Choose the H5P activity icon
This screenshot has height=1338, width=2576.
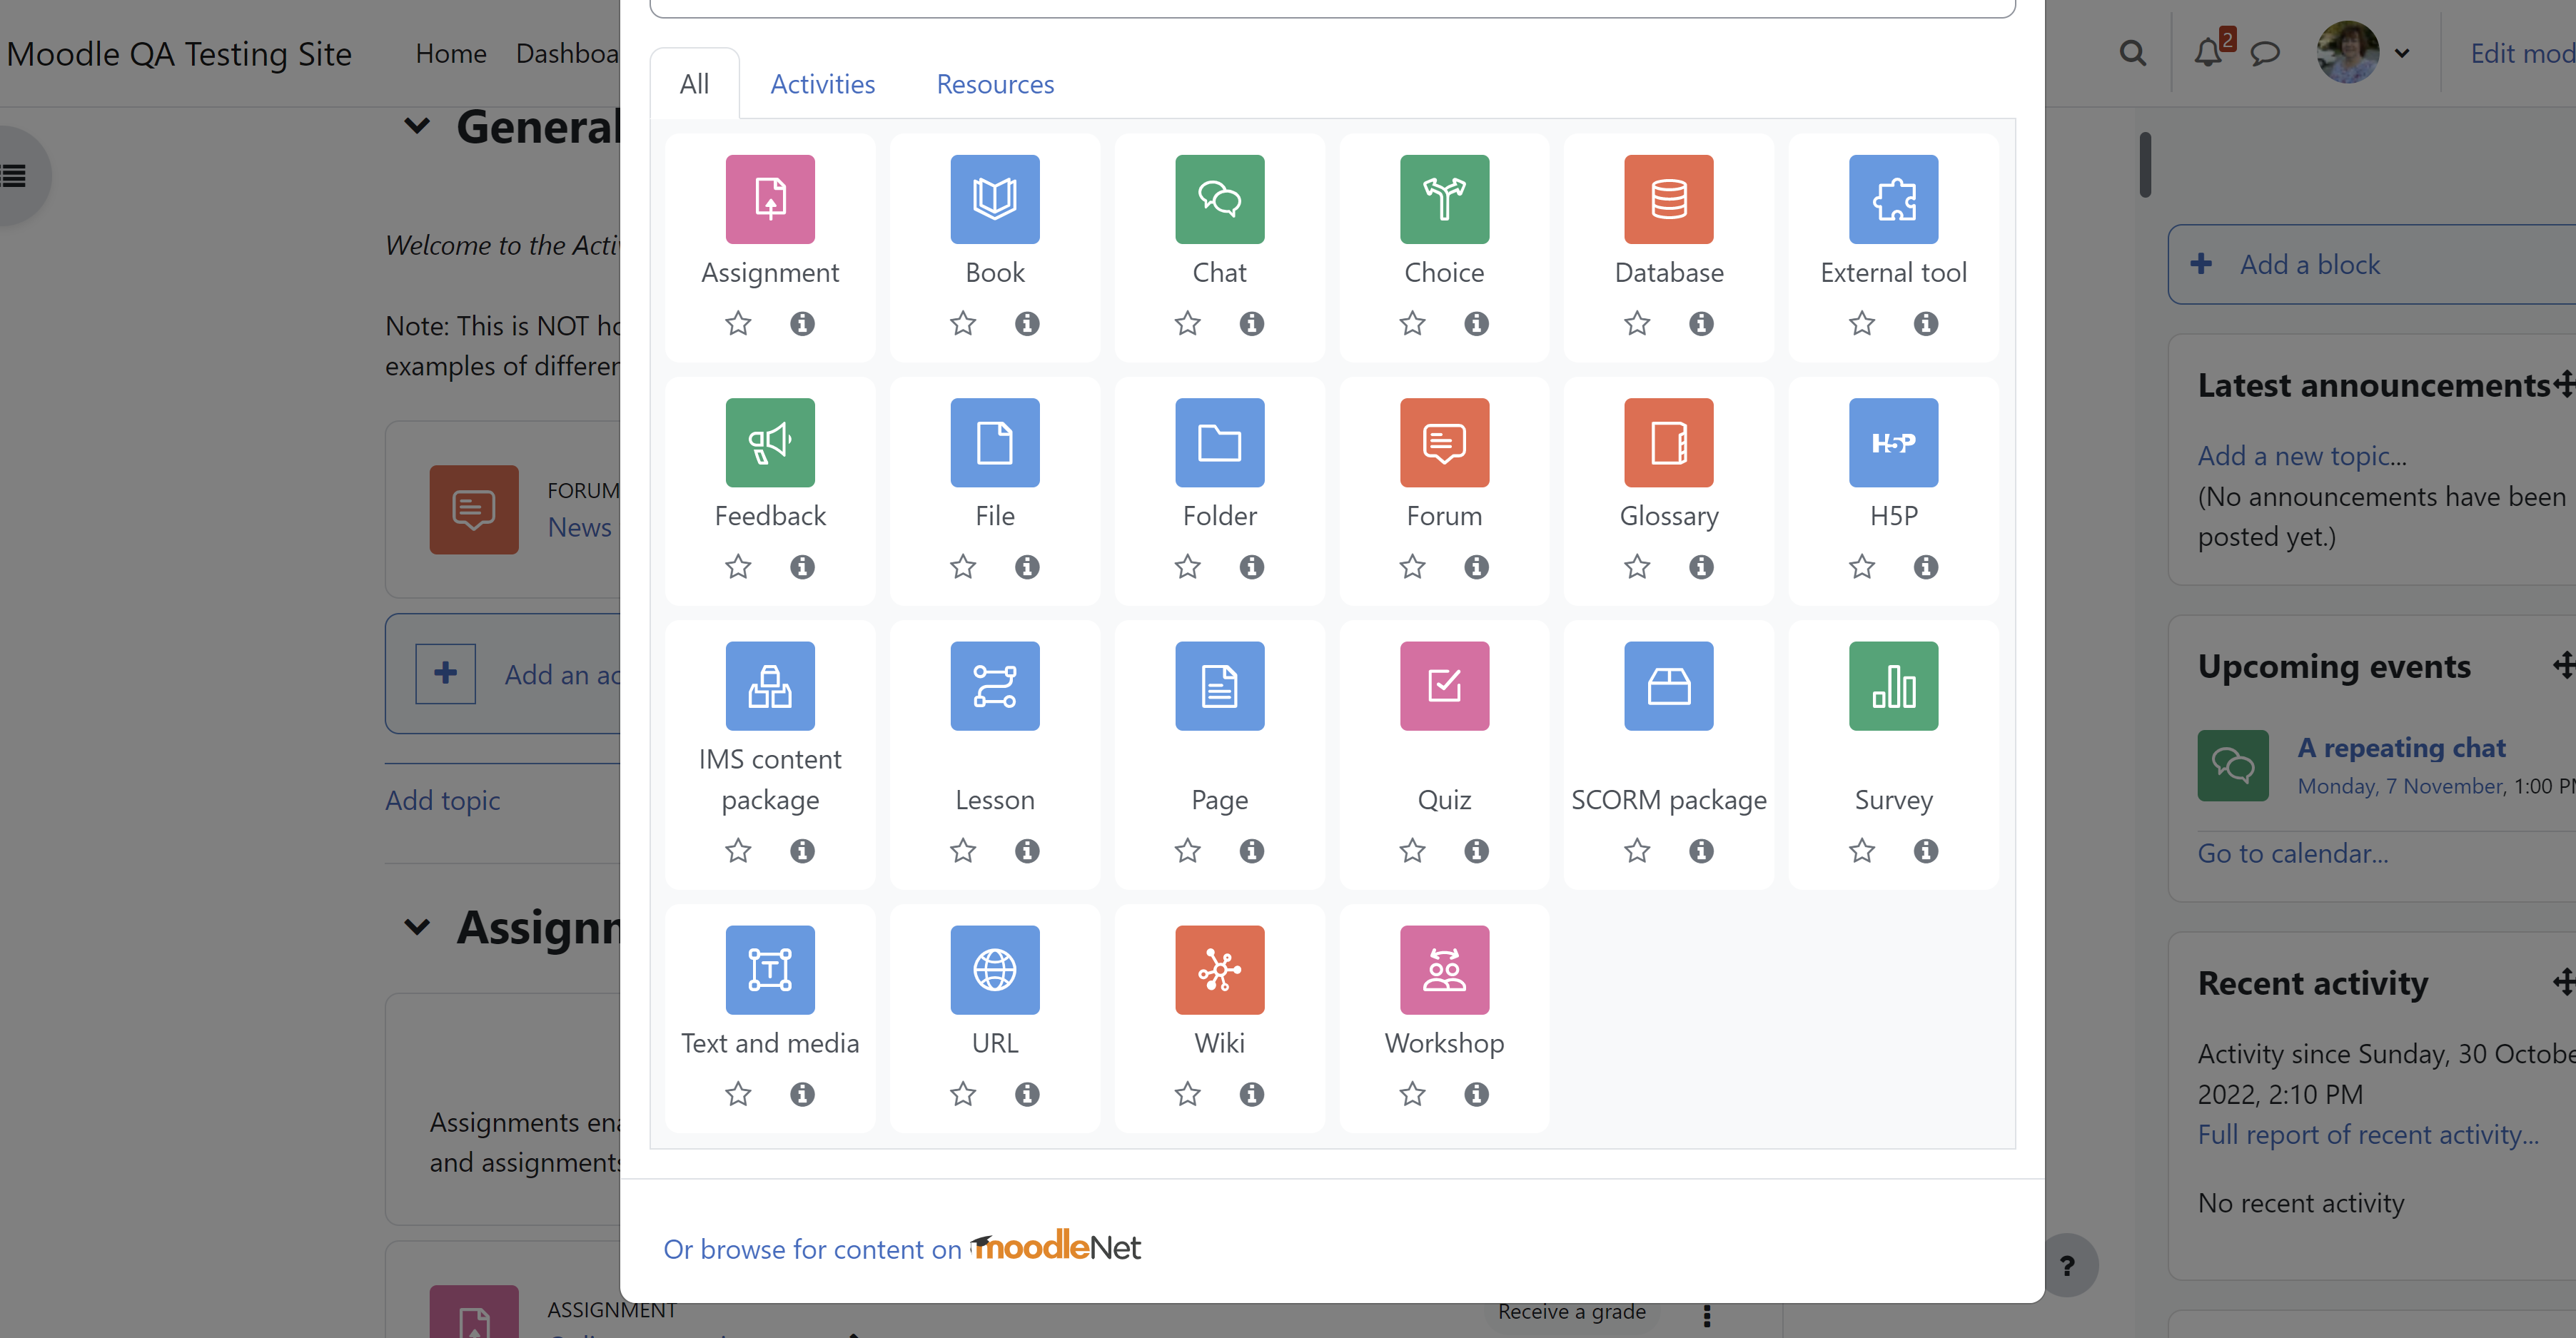[x=1894, y=443]
